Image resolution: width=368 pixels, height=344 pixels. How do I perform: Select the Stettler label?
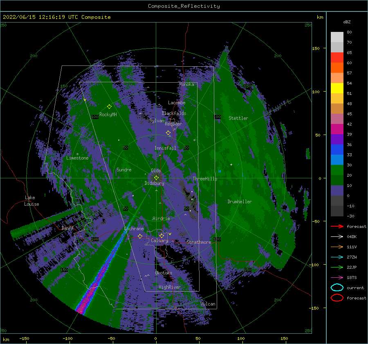(x=238, y=118)
